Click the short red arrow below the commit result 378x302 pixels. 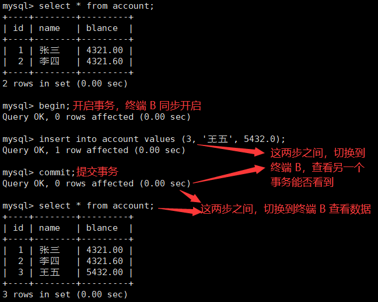pos(190,196)
